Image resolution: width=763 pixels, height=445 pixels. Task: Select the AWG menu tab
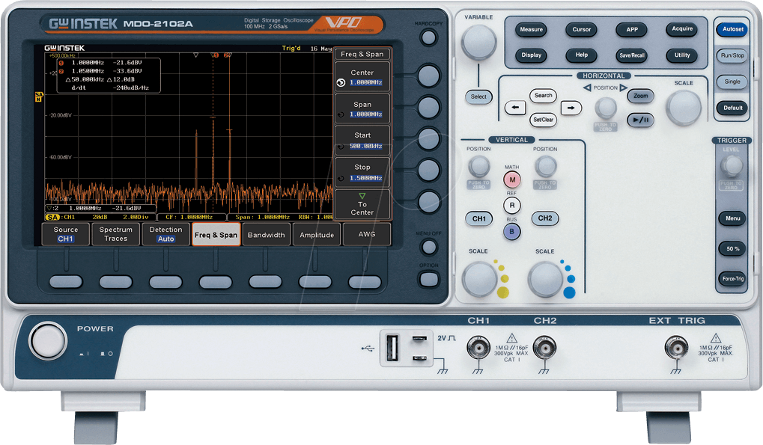click(367, 234)
